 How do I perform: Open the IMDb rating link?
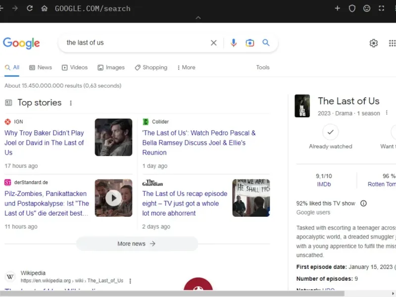(x=324, y=184)
